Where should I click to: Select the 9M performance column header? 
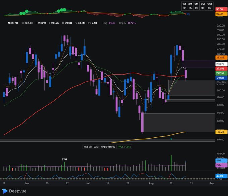[x=203, y=4]
